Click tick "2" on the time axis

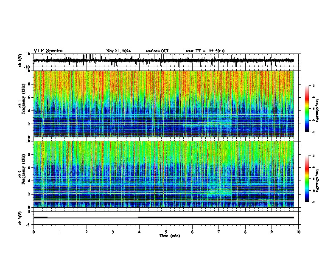[87, 232]
